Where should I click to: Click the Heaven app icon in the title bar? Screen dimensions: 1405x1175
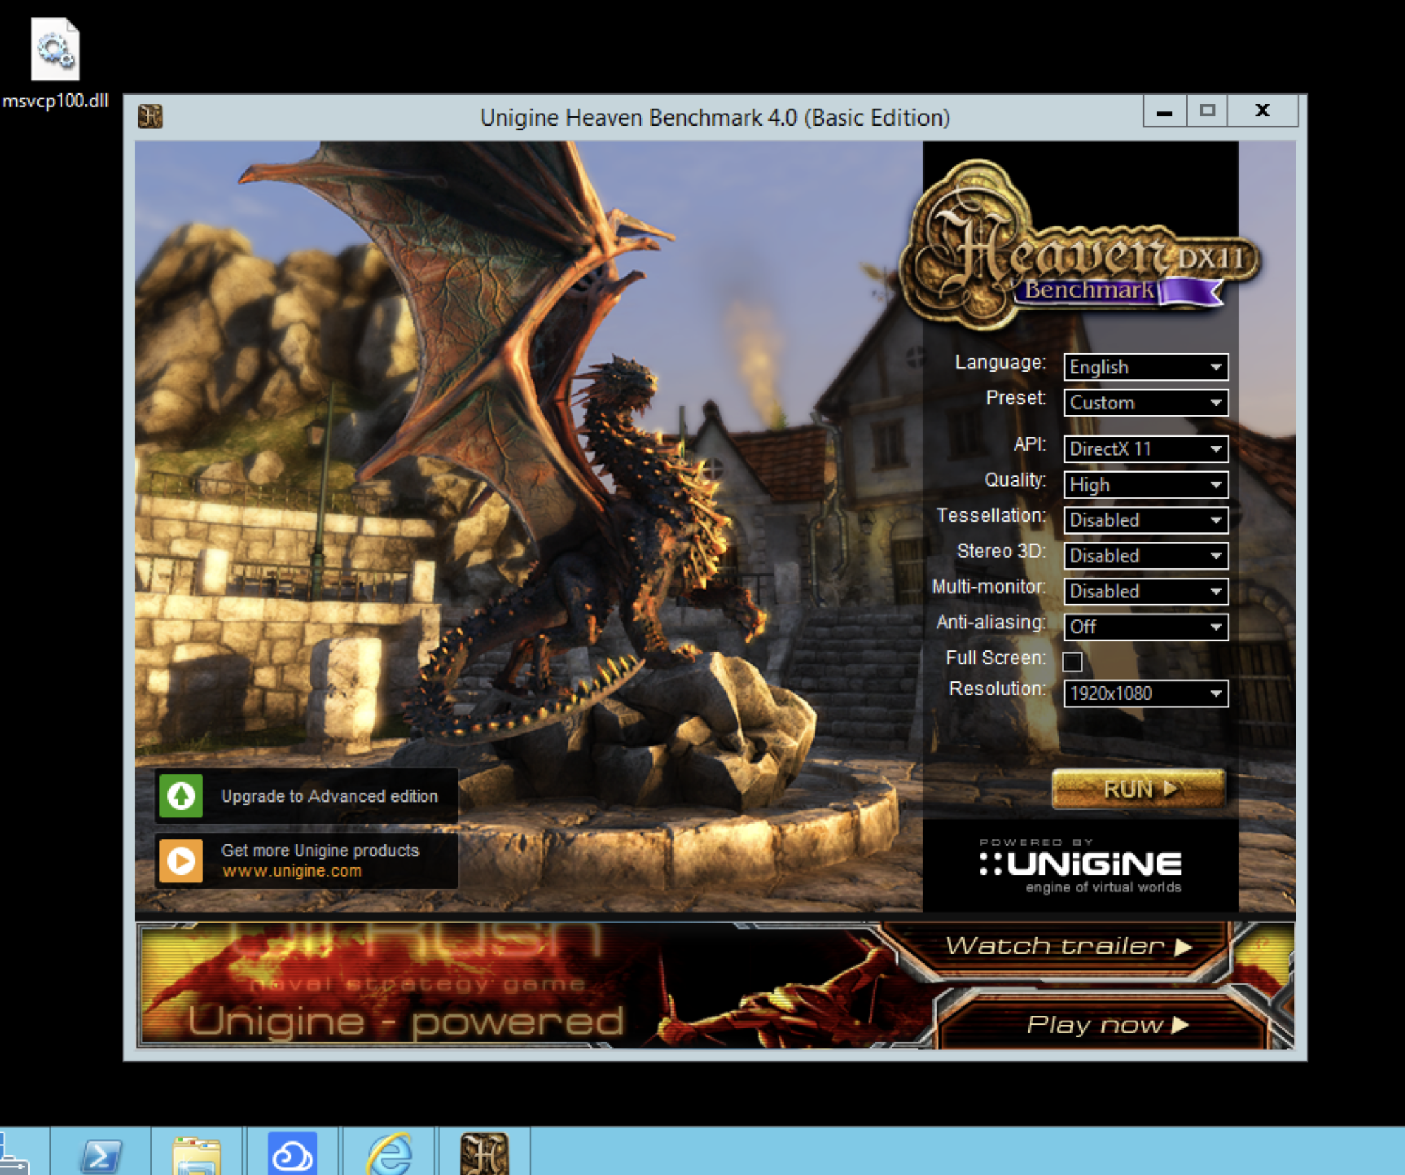click(150, 116)
